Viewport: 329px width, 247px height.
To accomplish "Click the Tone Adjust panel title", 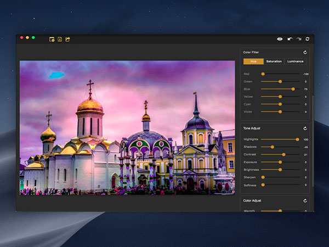I will click(252, 128).
